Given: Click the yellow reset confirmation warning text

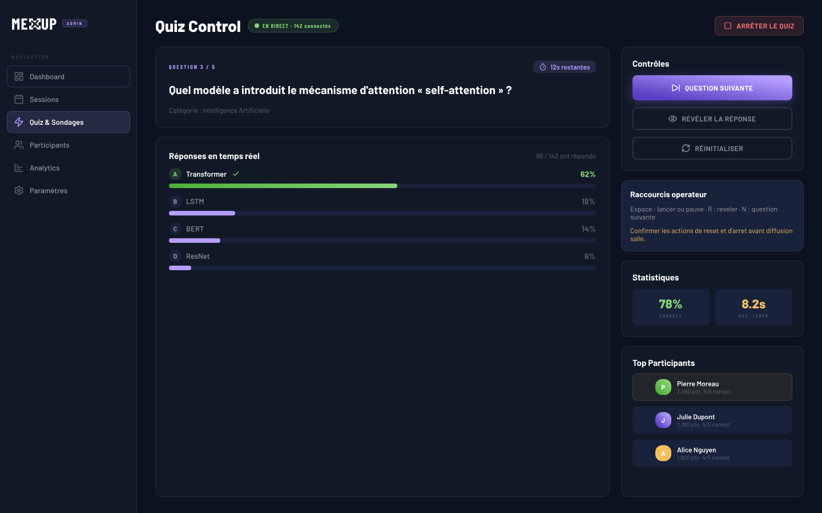Looking at the screenshot, I should (711, 235).
